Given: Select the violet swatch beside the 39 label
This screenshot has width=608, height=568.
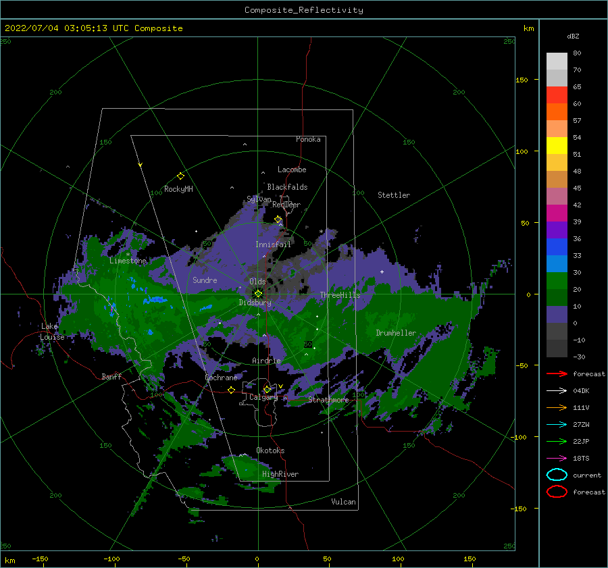Looking at the screenshot, I should click(x=557, y=230).
